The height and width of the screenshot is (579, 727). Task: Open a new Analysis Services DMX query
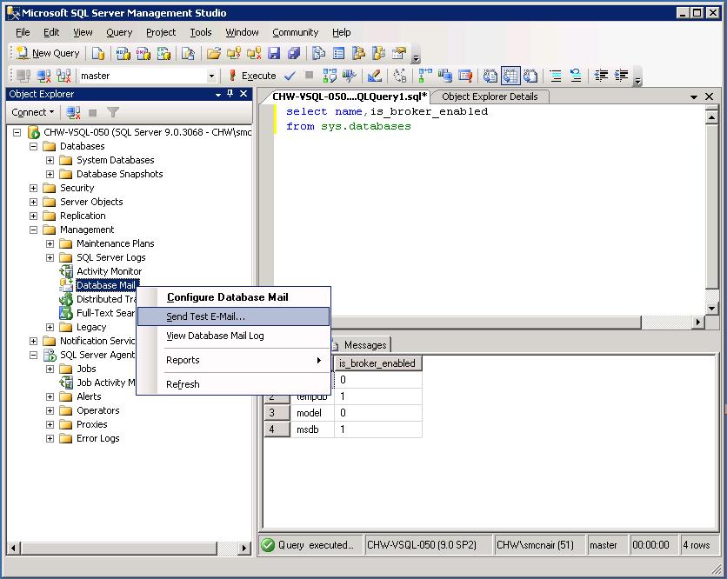[143, 53]
